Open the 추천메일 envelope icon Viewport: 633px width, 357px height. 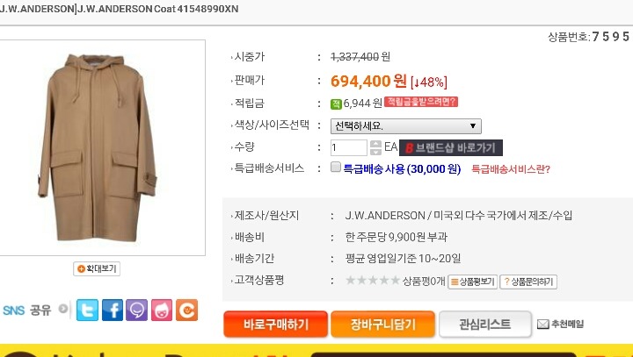pyautogui.click(x=543, y=324)
